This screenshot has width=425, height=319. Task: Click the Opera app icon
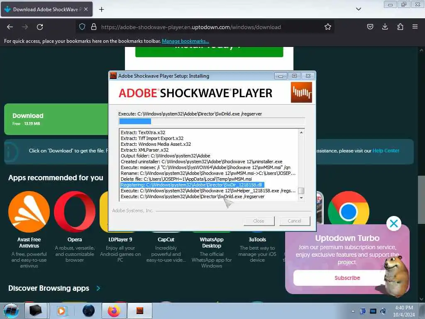(75, 212)
